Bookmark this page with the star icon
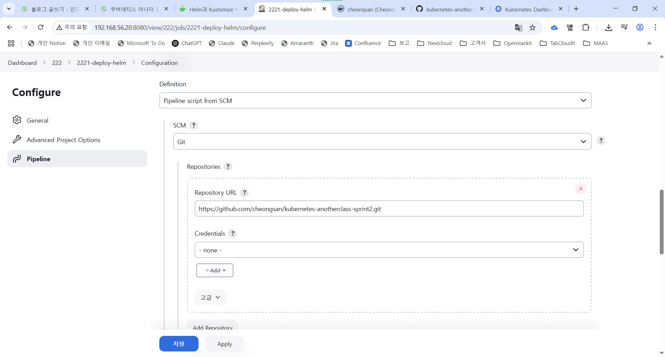Image resolution: width=665 pixels, height=357 pixels. tap(533, 27)
